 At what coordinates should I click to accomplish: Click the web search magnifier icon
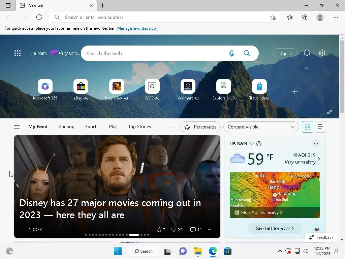pos(247,53)
